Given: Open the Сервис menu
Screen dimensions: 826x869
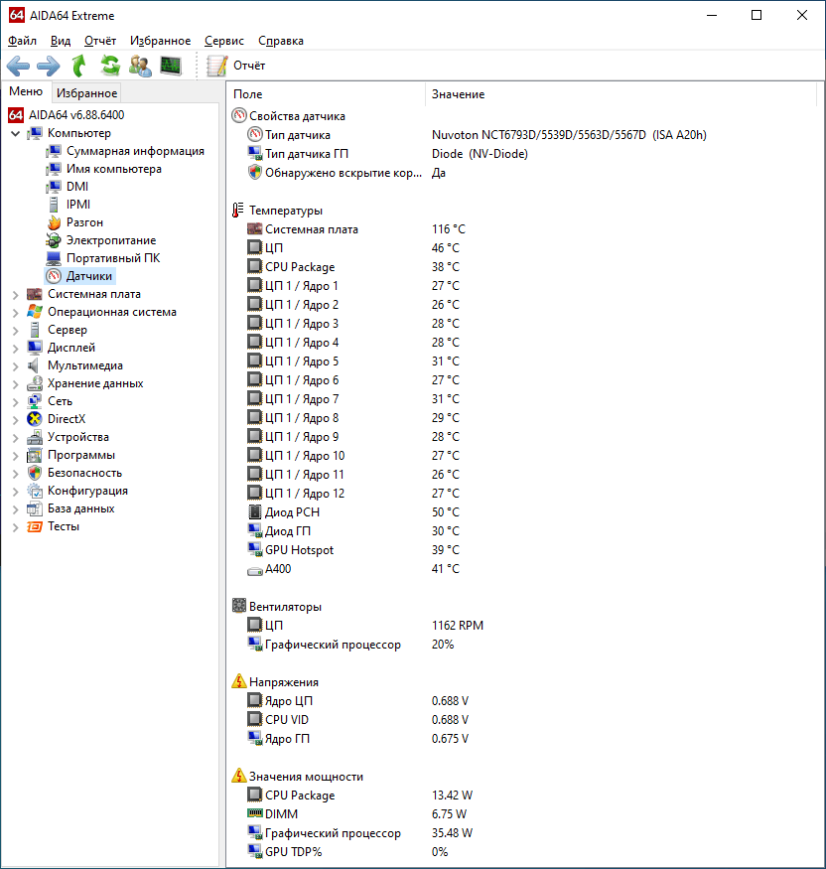Looking at the screenshot, I should (223, 41).
